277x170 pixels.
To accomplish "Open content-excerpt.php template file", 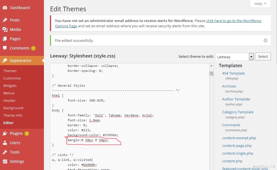I will [239, 138].
